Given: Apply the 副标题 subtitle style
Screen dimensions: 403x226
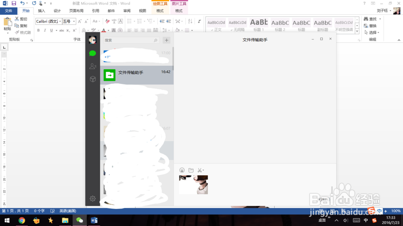Looking at the screenshot, I should (x=322, y=25).
